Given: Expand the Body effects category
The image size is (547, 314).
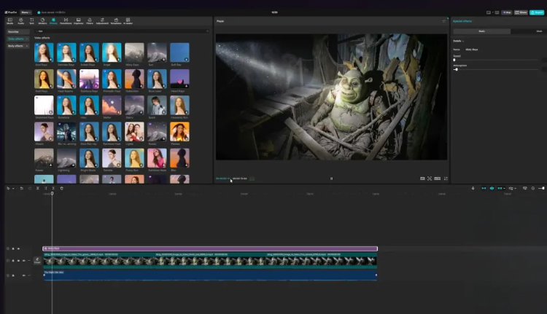Looking at the screenshot, I should (x=17, y=46).
